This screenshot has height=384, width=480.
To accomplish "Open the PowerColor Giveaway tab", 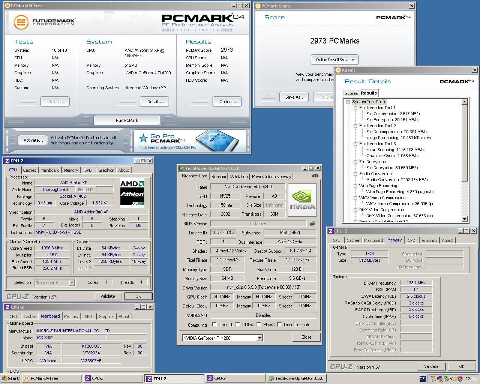I will [271, 177].
